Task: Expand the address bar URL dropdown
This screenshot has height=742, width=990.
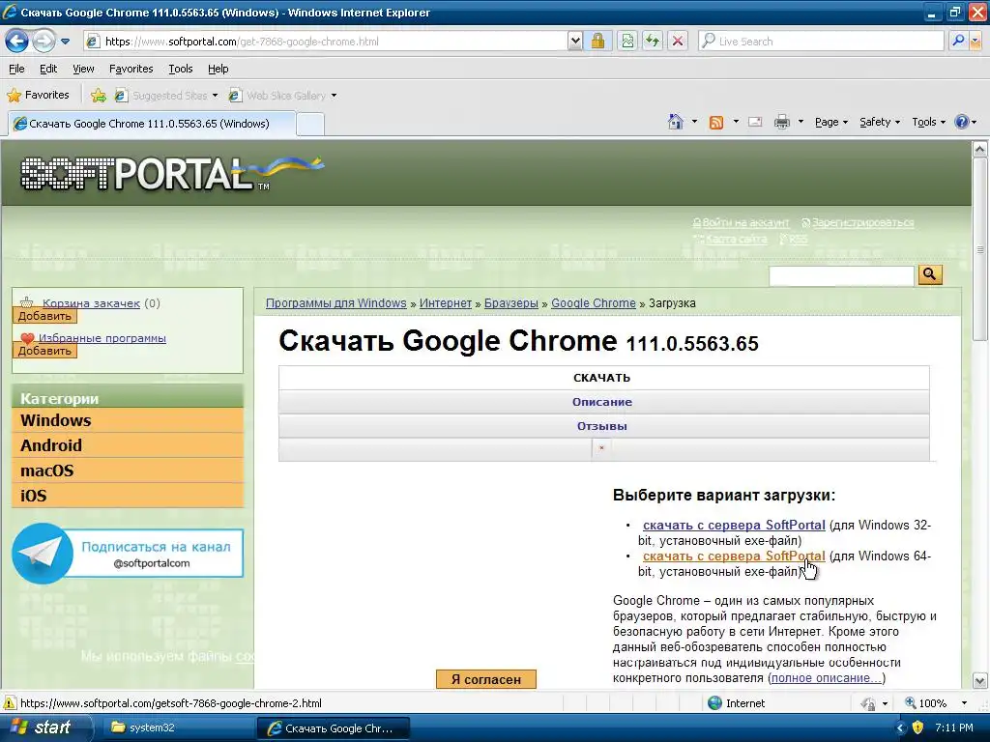Action: pyautogui.click(x=574, y=42)
